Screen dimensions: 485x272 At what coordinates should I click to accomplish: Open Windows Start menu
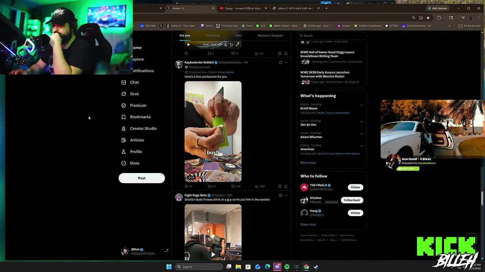point(169,267)
